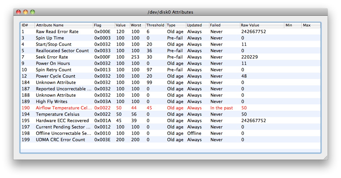Click the window resize grip corner

tap(326, 158)
